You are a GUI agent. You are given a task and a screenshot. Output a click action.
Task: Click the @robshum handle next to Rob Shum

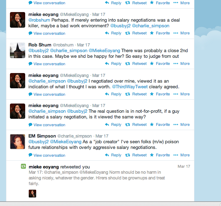coord(63,45)
